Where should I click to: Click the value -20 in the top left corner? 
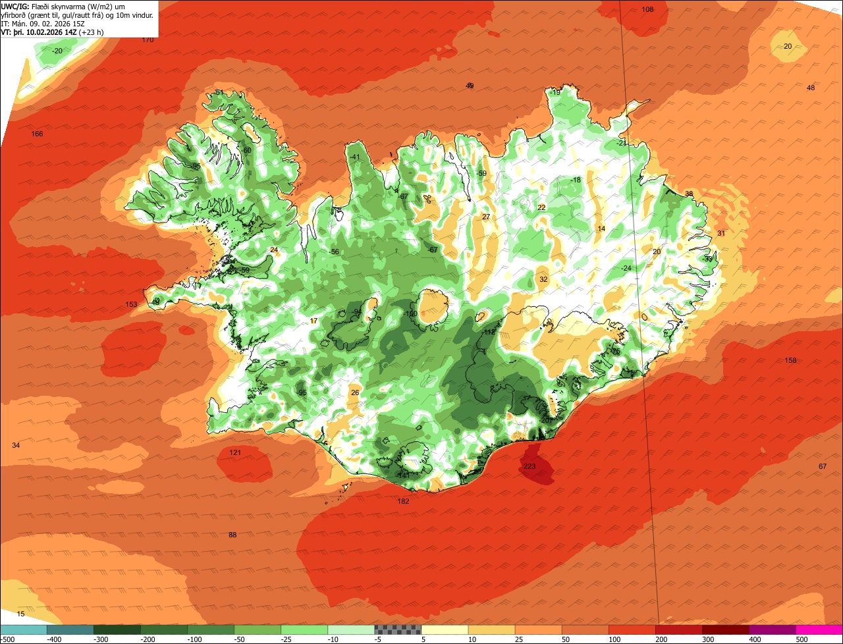click(58, 51)
